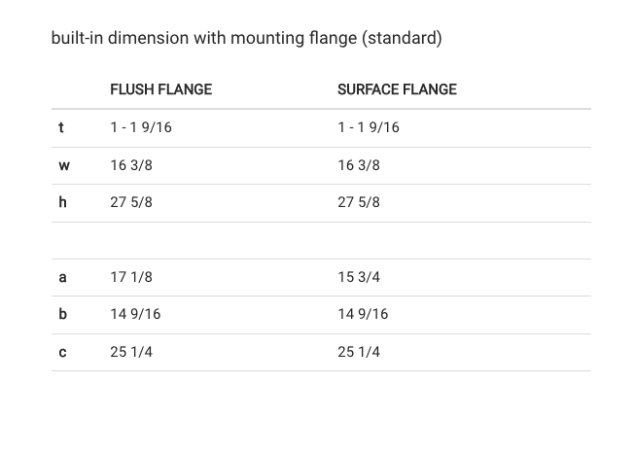Click row label a
Image resolution: width=635 pixels, height=453 pixels.
[x=62, y=277]
